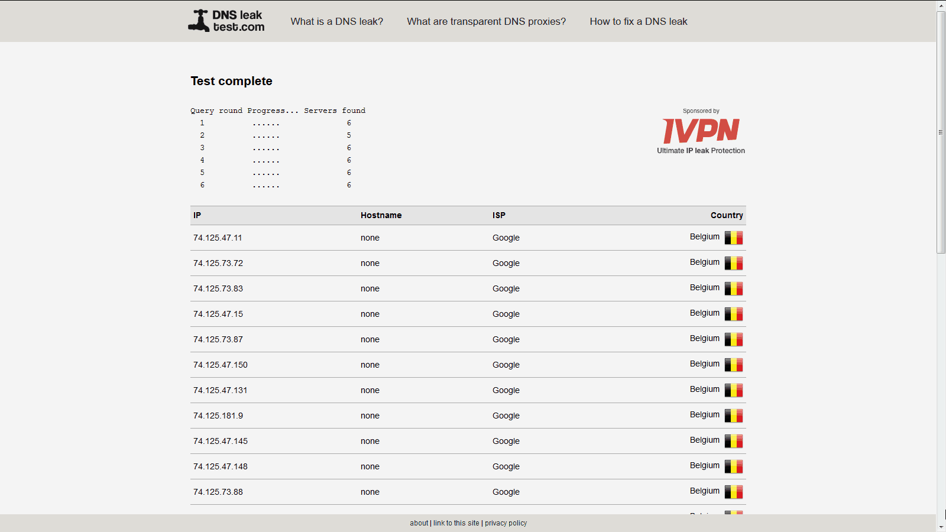This screenshot has width=946, height=532.
Task: Click Belgium flag in 74.125.47.150 row
Action: click(x=734, y=365)
